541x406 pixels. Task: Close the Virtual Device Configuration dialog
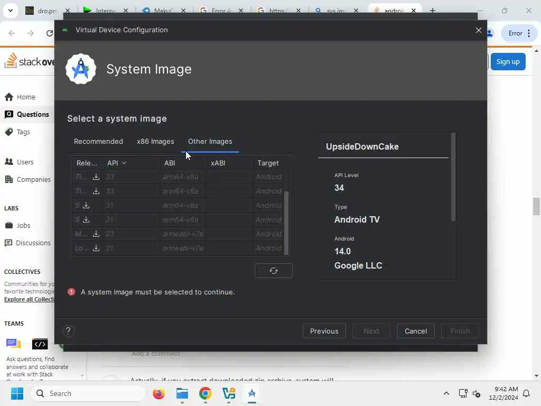point(478,30)
